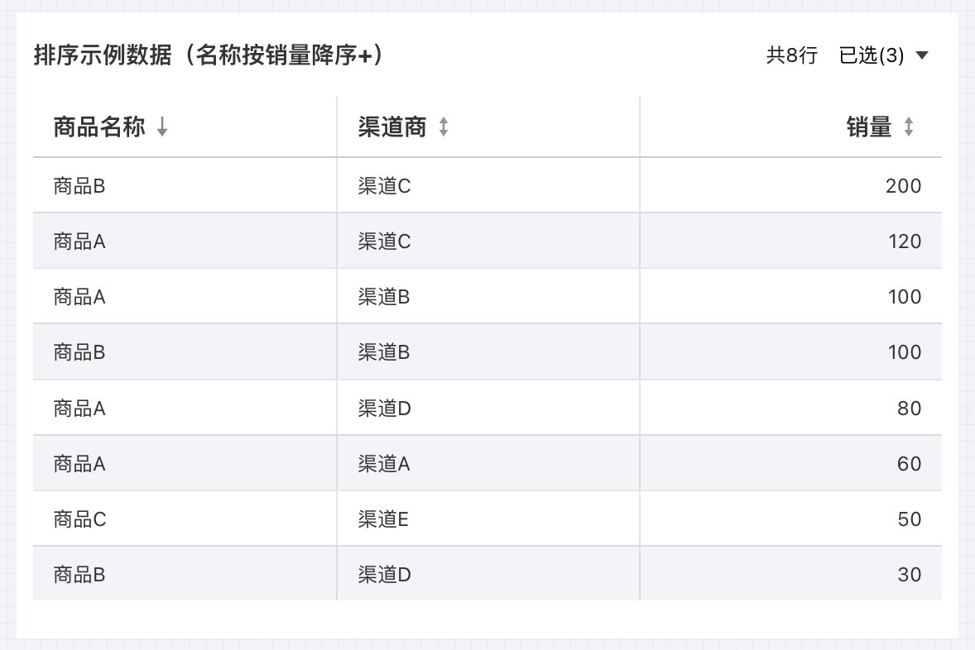The image size is (975, 650).
Task: Click the 渠道E channel cell
Action: (383, 519)
